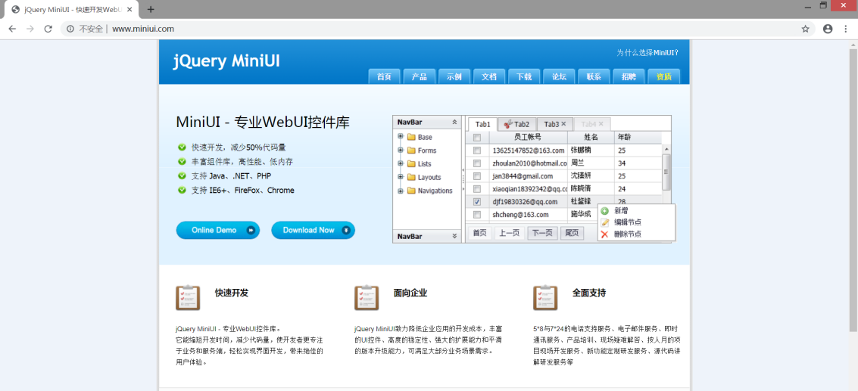The width and height of the screenshot is (858, 391).
Task: Open the 文档 navigation tab
Action: (489, 76)
